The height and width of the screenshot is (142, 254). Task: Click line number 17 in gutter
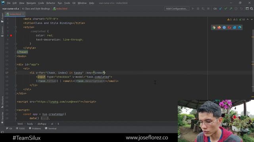click(x=7, y=73)
